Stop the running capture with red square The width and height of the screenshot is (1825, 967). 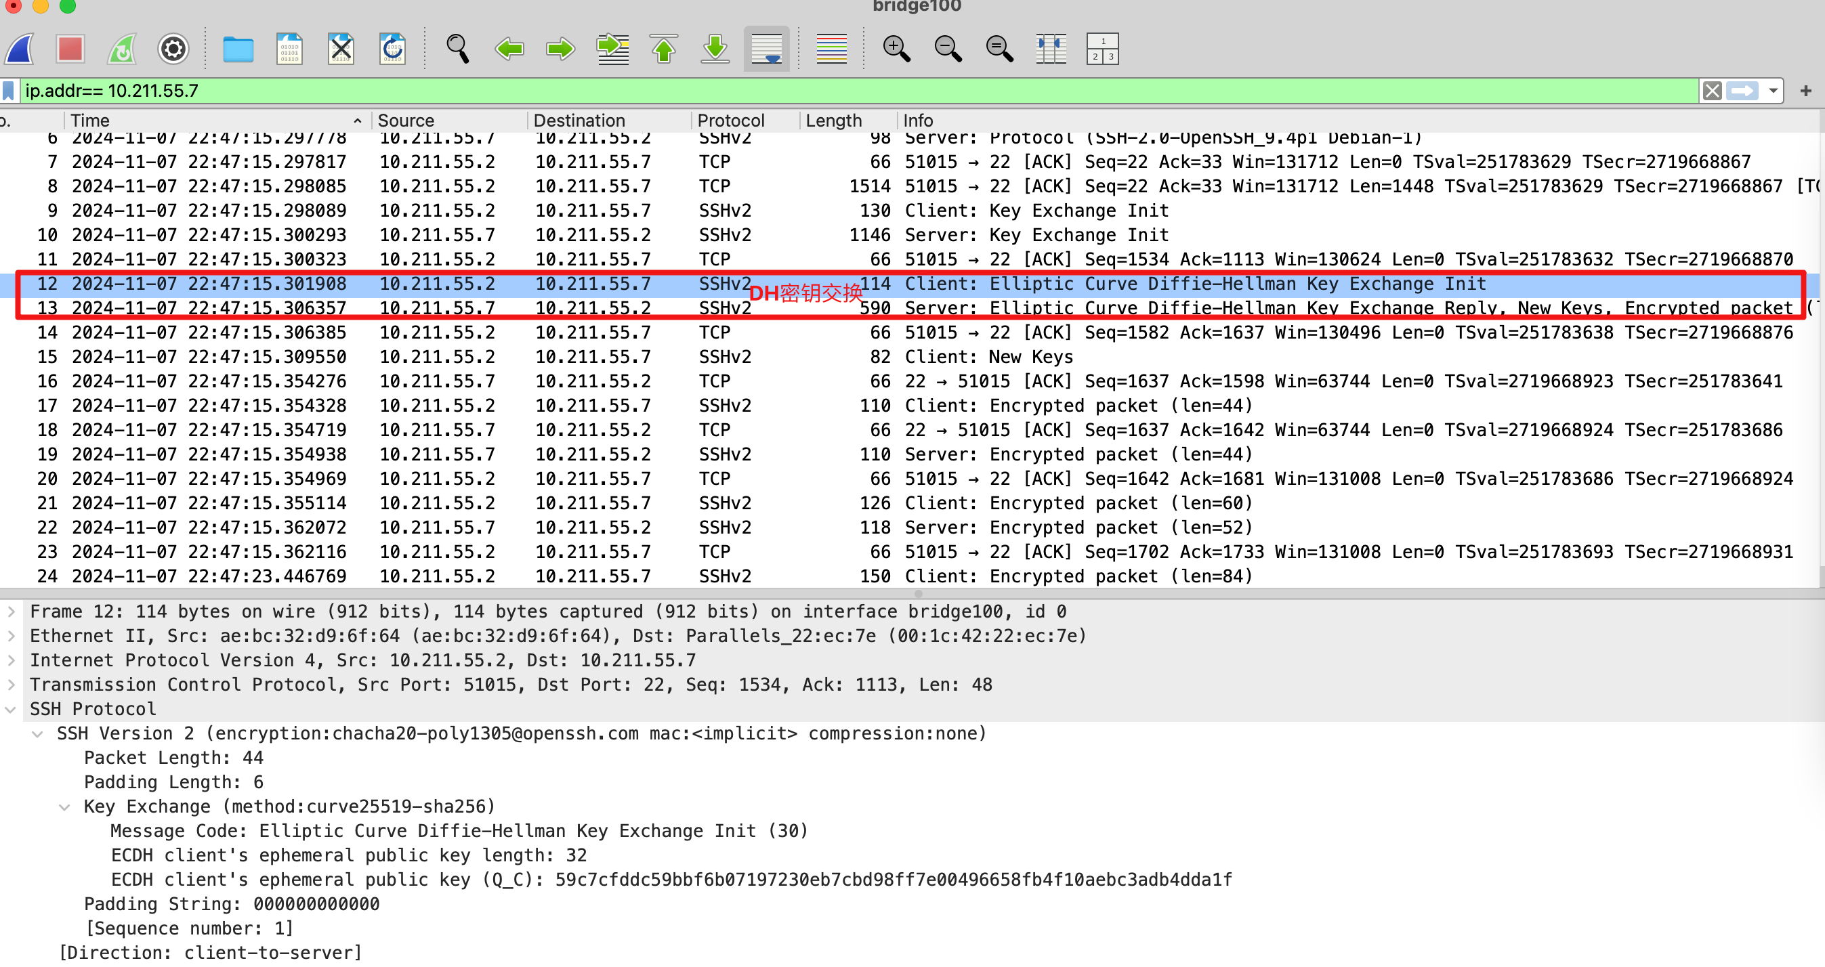70,49
